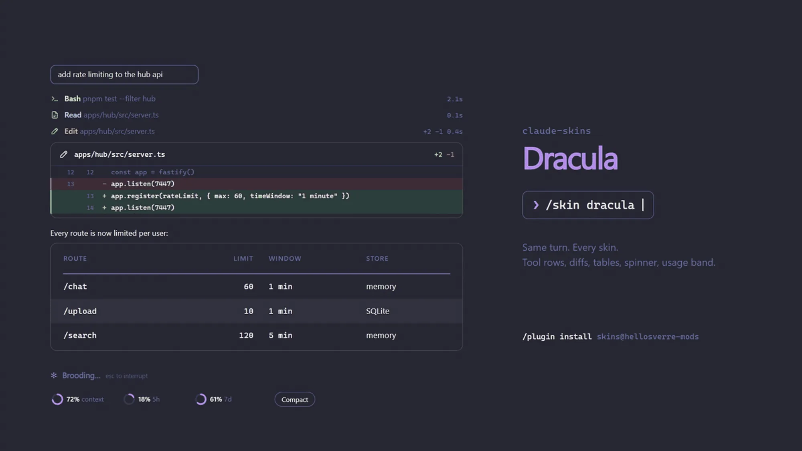Click the '/skin dracula' command input box
The image size is (802, 451).
tap(588, 205)
